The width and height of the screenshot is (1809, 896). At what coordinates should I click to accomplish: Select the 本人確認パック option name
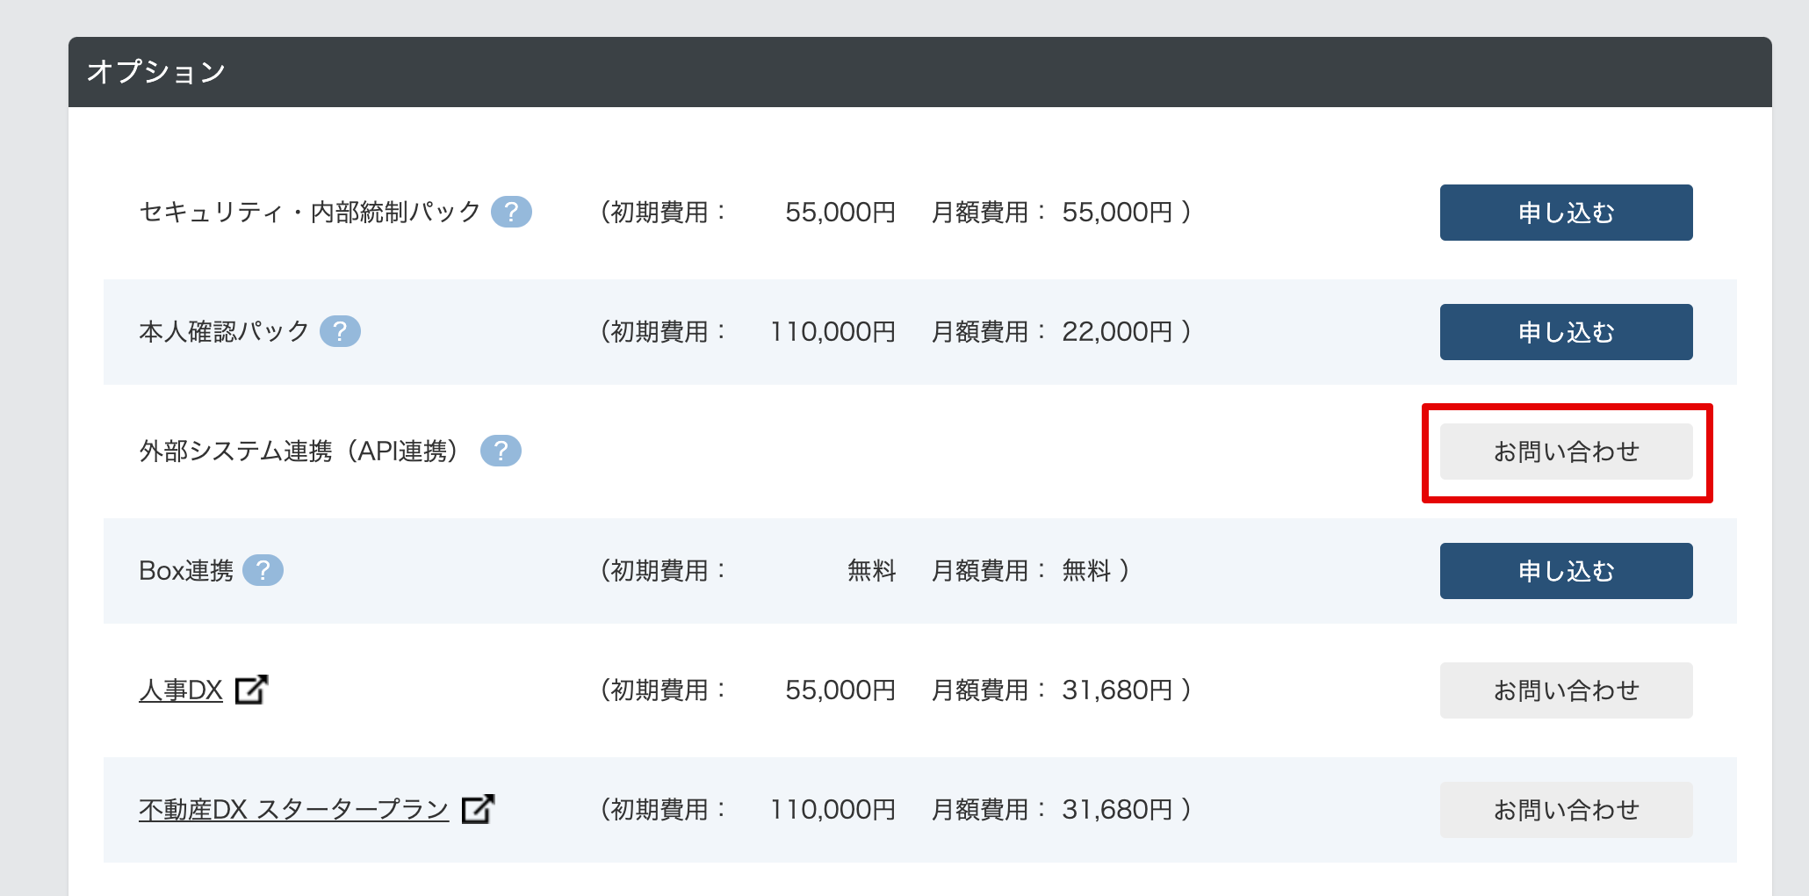pos(224,332)
